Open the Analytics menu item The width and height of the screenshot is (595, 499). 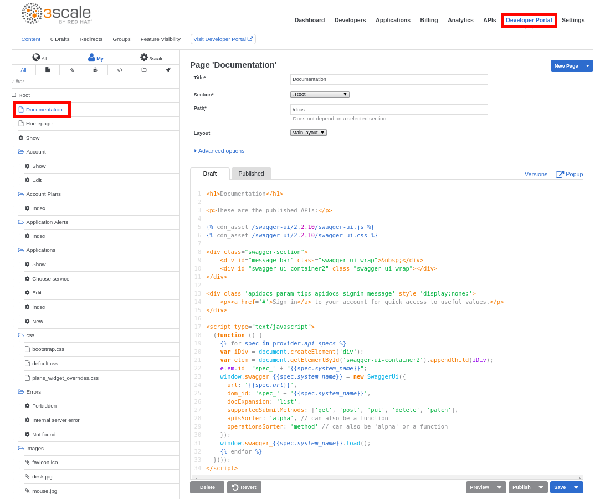(x=460, y=20)
